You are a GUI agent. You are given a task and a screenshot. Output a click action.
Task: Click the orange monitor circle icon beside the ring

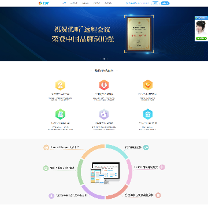tap(46, 147)
